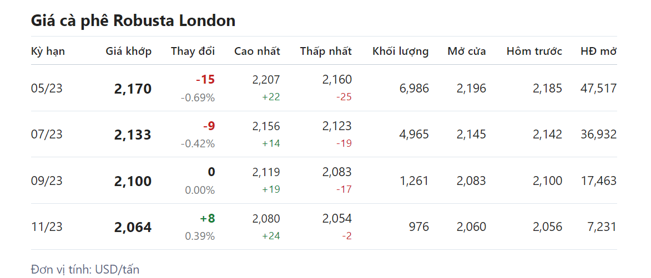Viewport: 651px width, 278px height.
Task: Select the 'Kỳ hạn' column header
Action: pyautogui.click(x=48, y=51)
